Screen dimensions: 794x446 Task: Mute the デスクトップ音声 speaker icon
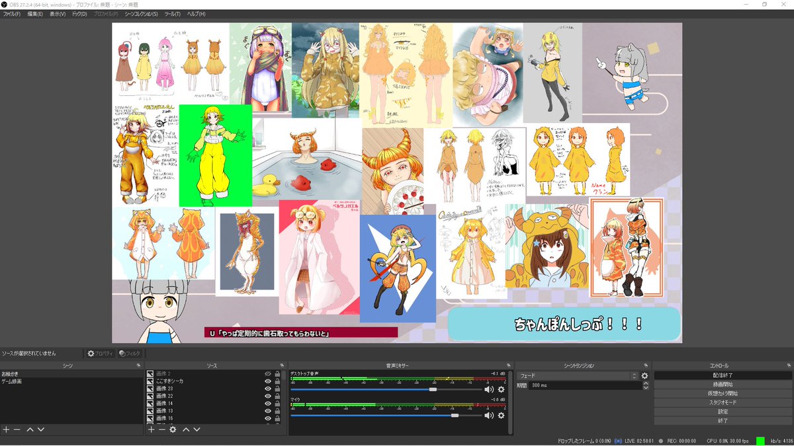489,390
